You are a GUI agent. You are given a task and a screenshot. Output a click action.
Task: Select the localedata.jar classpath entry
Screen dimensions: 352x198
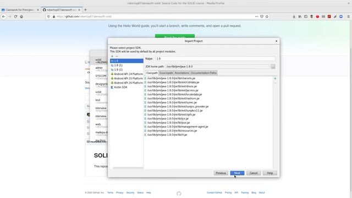click(174, 95)
